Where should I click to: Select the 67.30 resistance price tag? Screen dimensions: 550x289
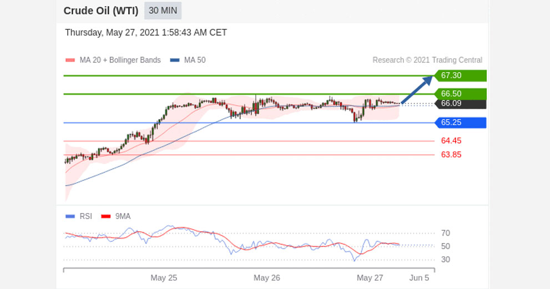[x=461, y=75]
